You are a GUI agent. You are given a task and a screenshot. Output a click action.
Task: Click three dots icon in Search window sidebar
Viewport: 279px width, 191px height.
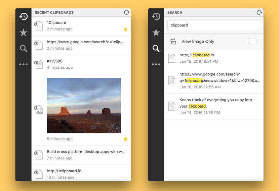156,64
